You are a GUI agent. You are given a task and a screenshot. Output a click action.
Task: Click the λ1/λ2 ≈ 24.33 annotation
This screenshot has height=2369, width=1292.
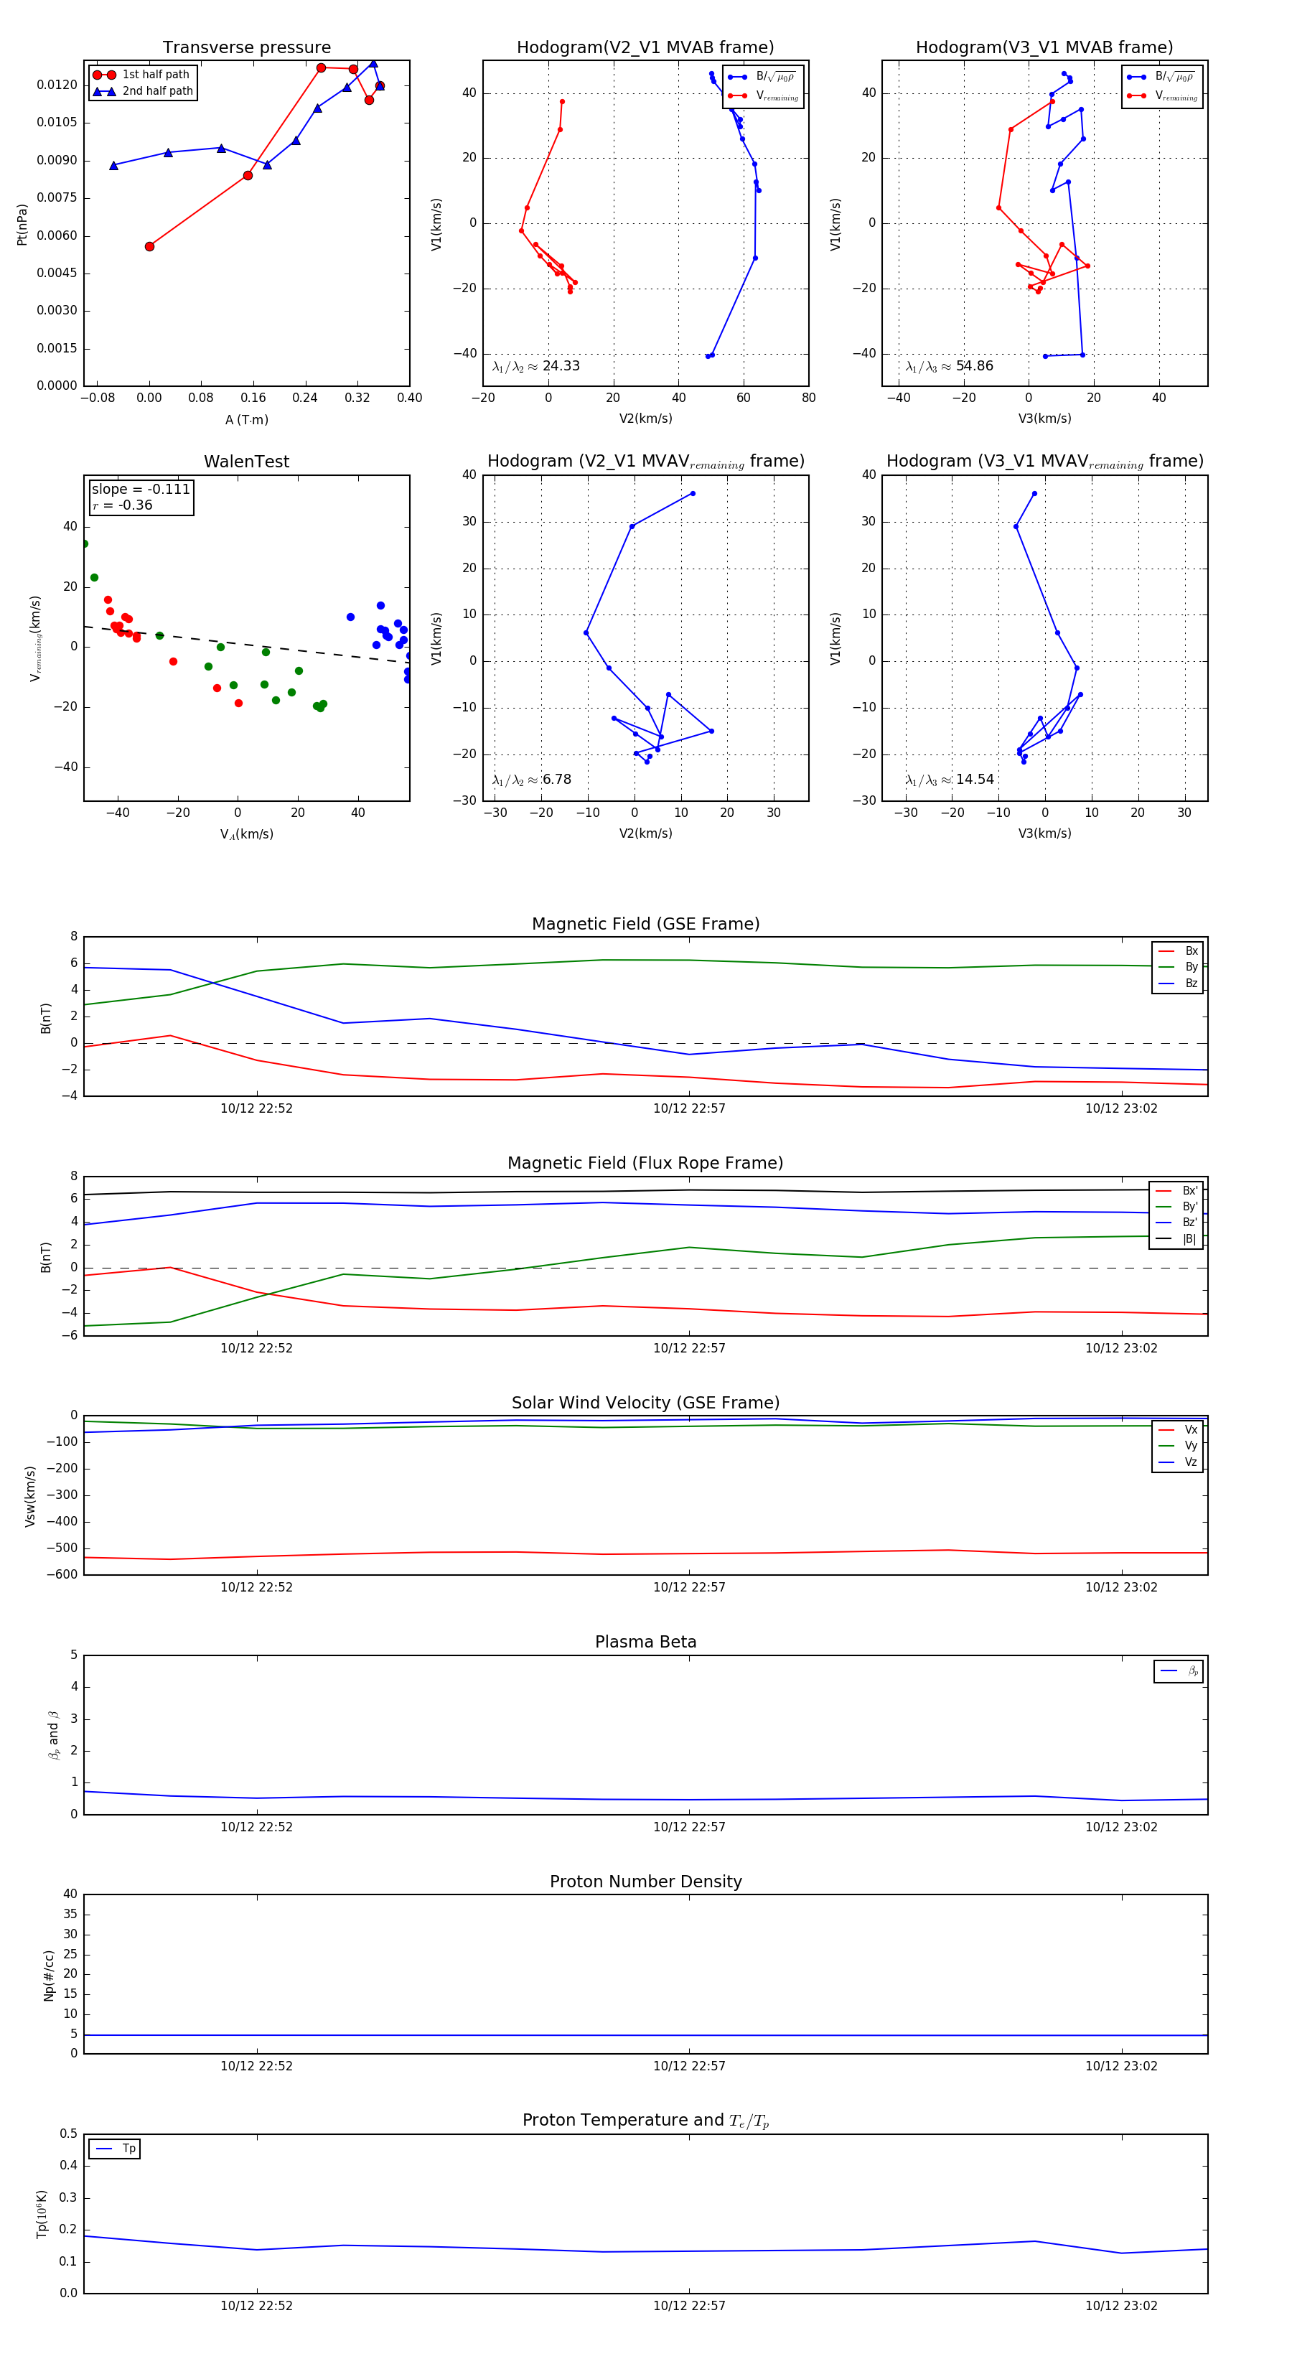[x=535, y=366]
